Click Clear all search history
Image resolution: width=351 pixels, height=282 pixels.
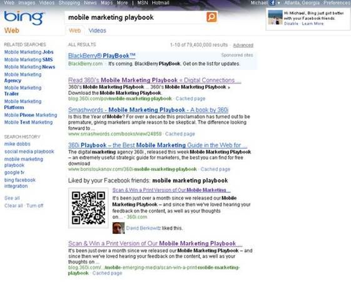coord(13,206)
